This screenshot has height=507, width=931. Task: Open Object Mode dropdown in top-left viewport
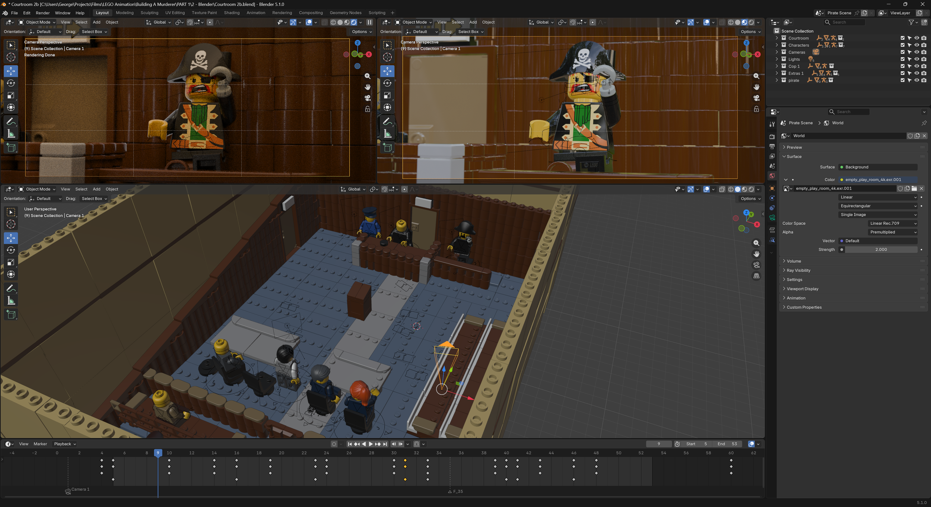(x=37, y=22)
